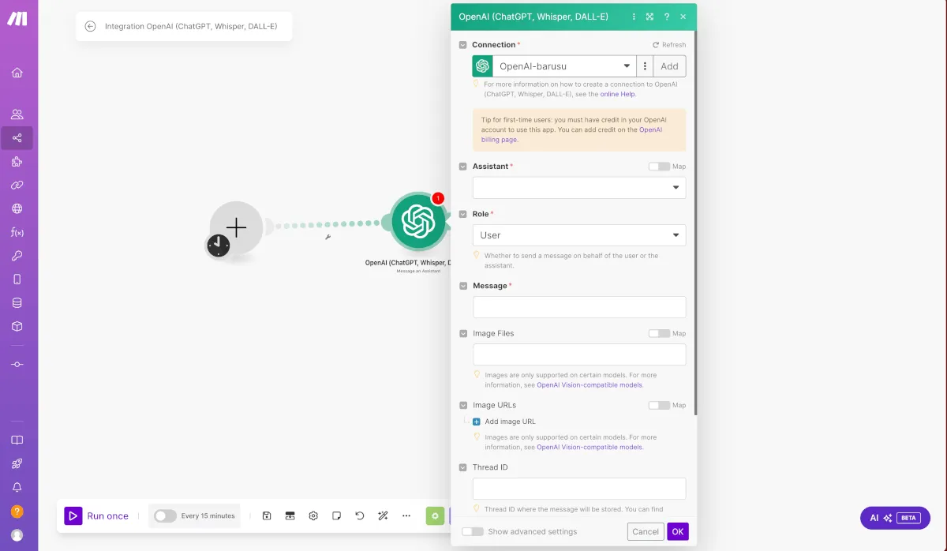Click the wrench icon on the connector line
947x551 pixels.
point(328,236)
